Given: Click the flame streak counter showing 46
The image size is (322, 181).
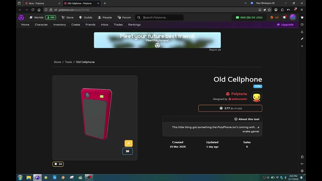Looking at the screenshot, I should click(274, 18).
